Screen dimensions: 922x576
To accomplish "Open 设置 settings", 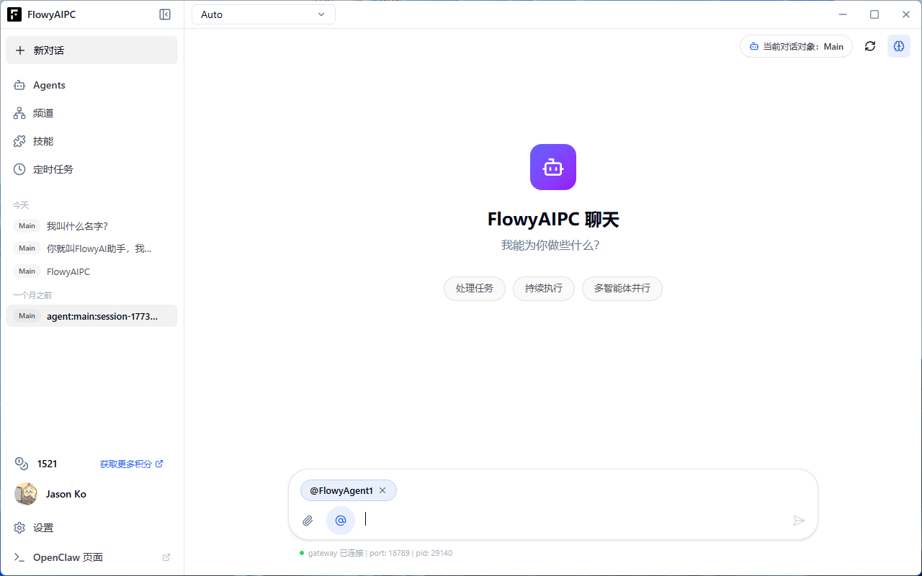I will [x=43, y=528].
